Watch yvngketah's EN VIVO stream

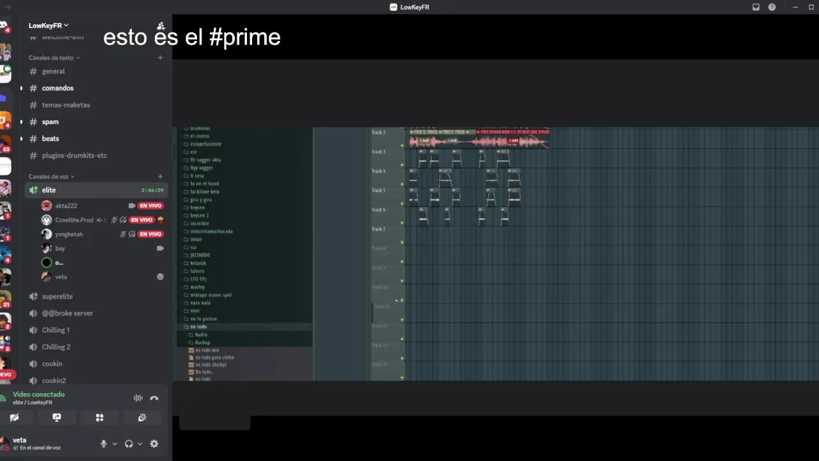(151, 234)
